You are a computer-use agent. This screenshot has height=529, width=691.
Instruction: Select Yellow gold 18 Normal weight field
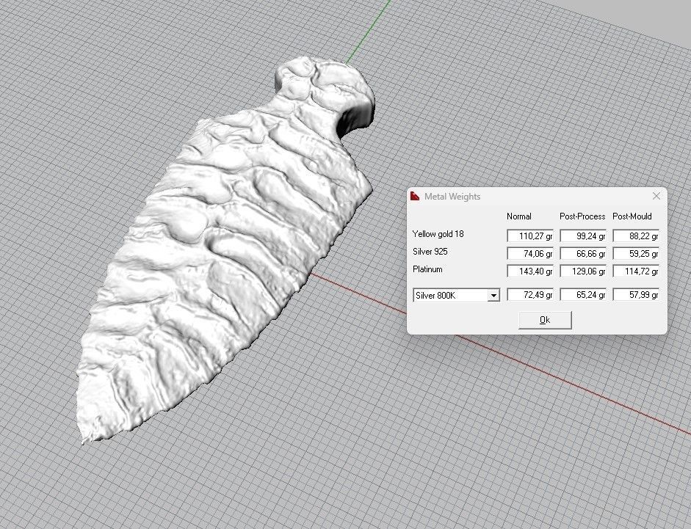pos(530,236)
